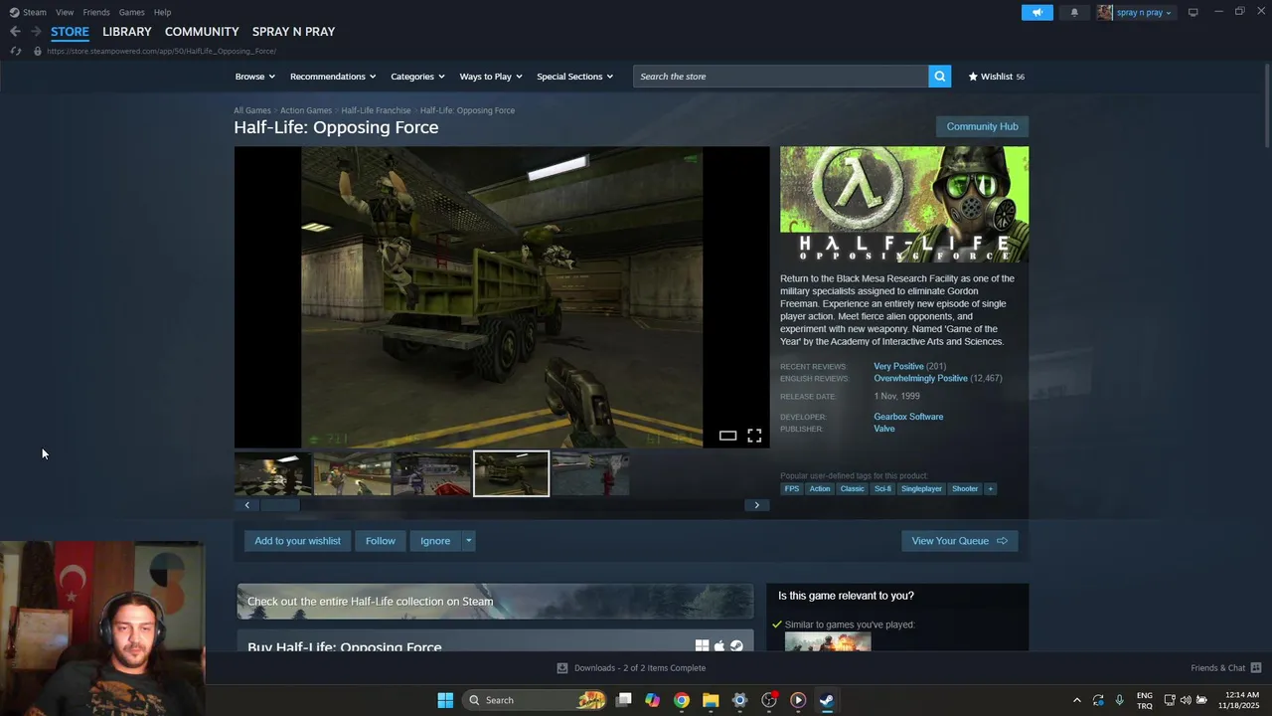Click the thumbnail strip scrollbar handle
The image size is (1272, 716).
pyautogui.click(x=279, y=505)
